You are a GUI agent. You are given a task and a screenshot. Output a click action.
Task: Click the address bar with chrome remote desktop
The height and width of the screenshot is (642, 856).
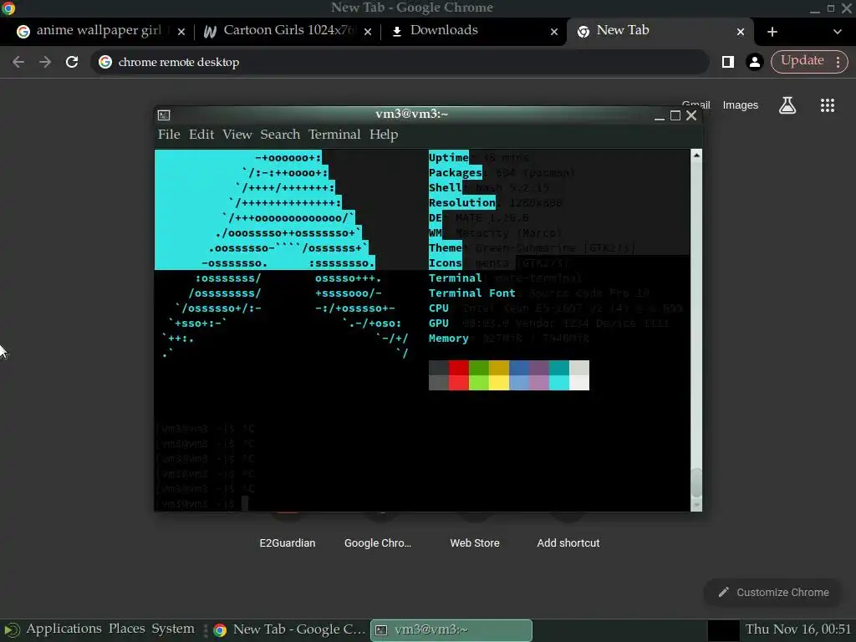point(400,62)
